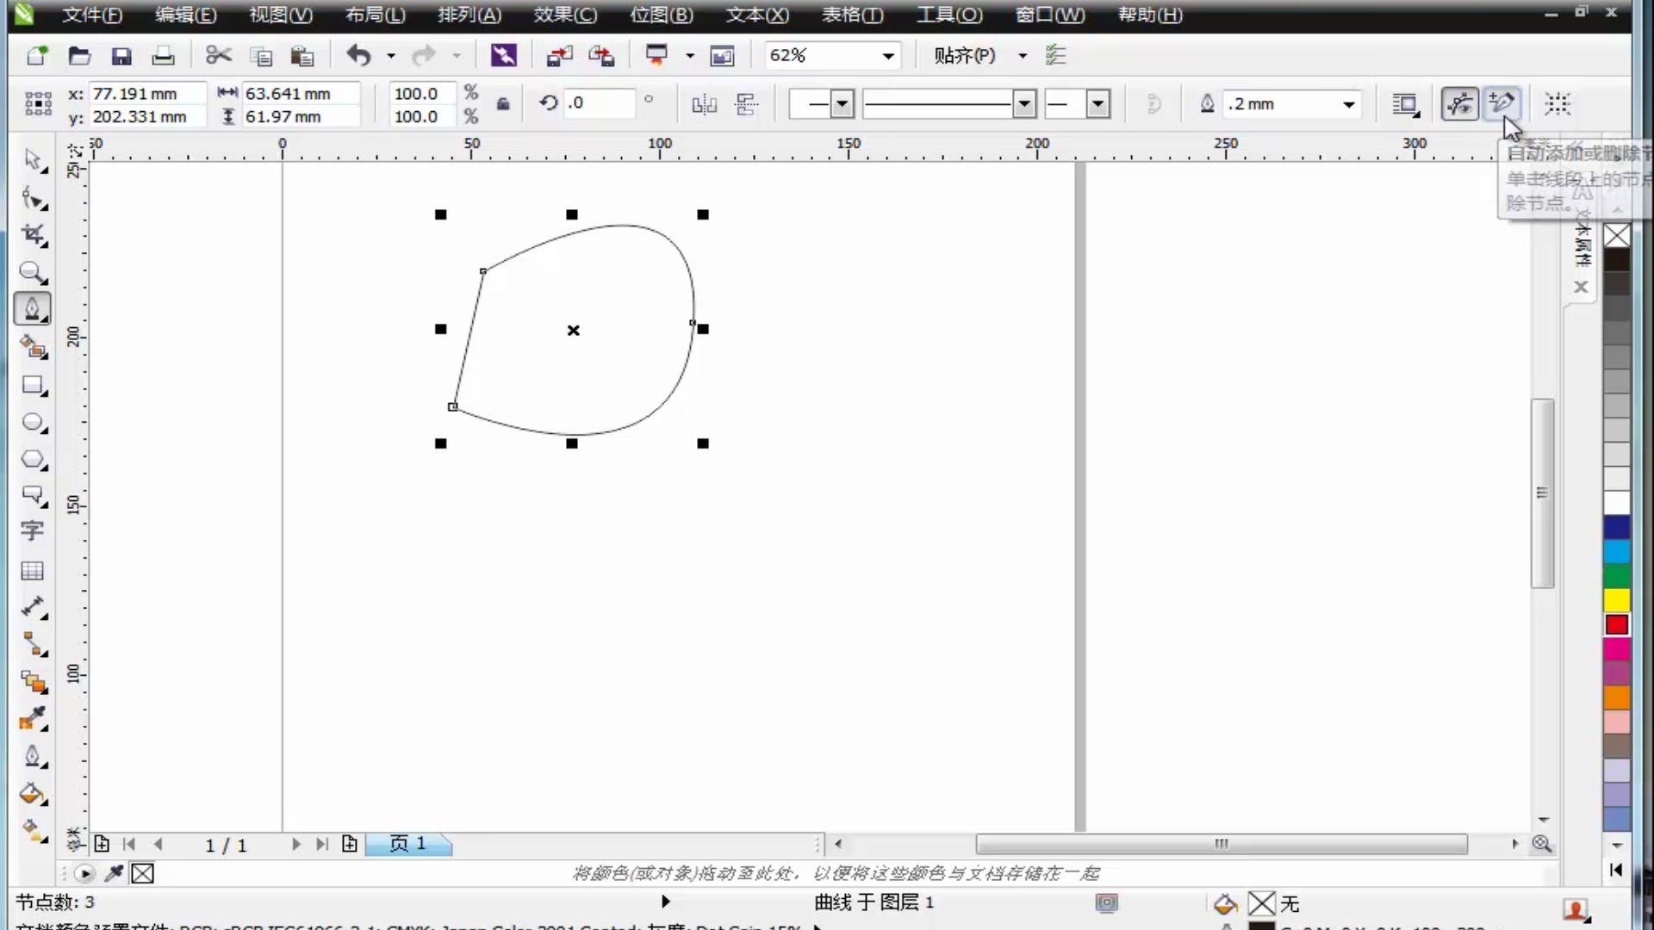Select the Ellipse tool

pos(33,423)
